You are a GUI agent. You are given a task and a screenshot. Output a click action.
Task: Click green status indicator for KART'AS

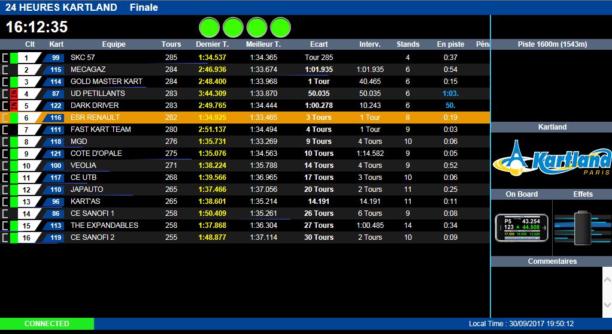tap(14, 201)
